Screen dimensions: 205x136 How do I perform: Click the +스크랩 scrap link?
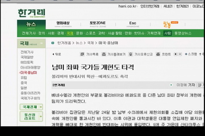point(192,54)
